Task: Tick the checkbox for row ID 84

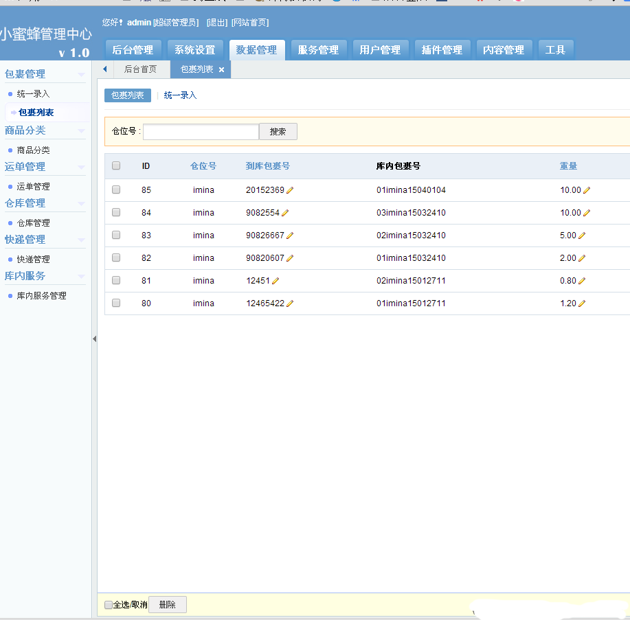Action: point(116,212)
